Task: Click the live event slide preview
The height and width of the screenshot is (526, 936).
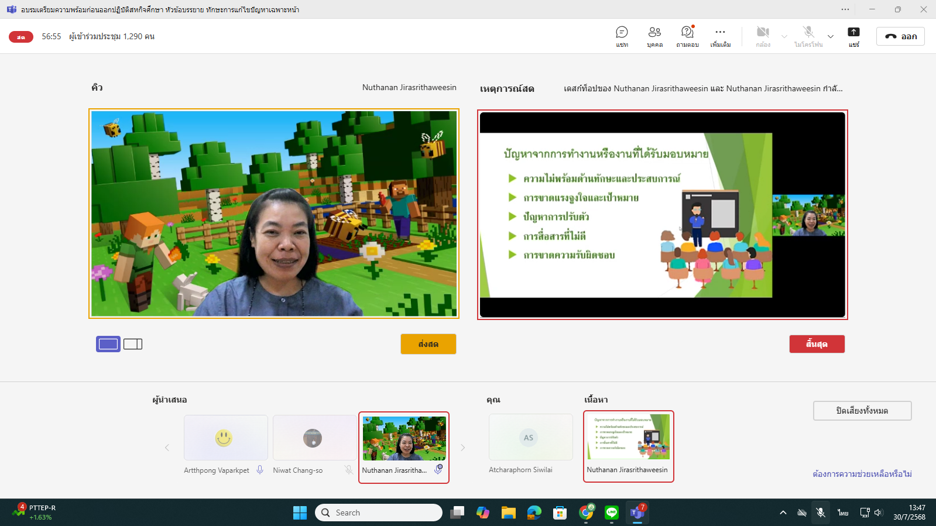Action: click(x=663, y=215)
